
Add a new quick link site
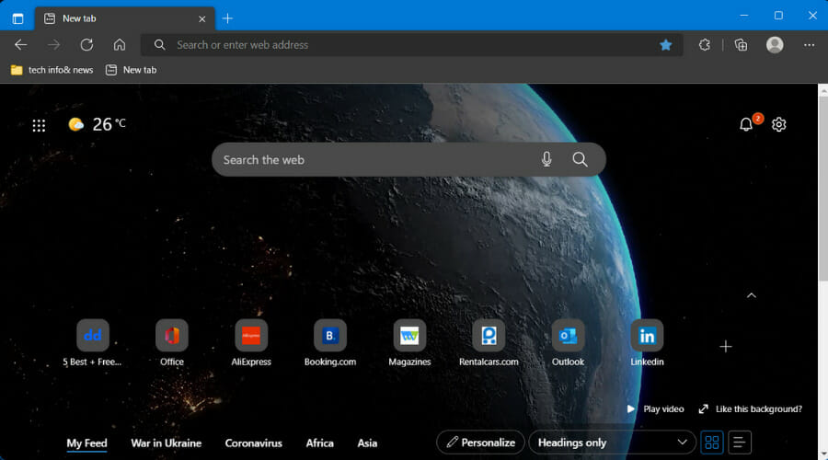click(726, 347)
